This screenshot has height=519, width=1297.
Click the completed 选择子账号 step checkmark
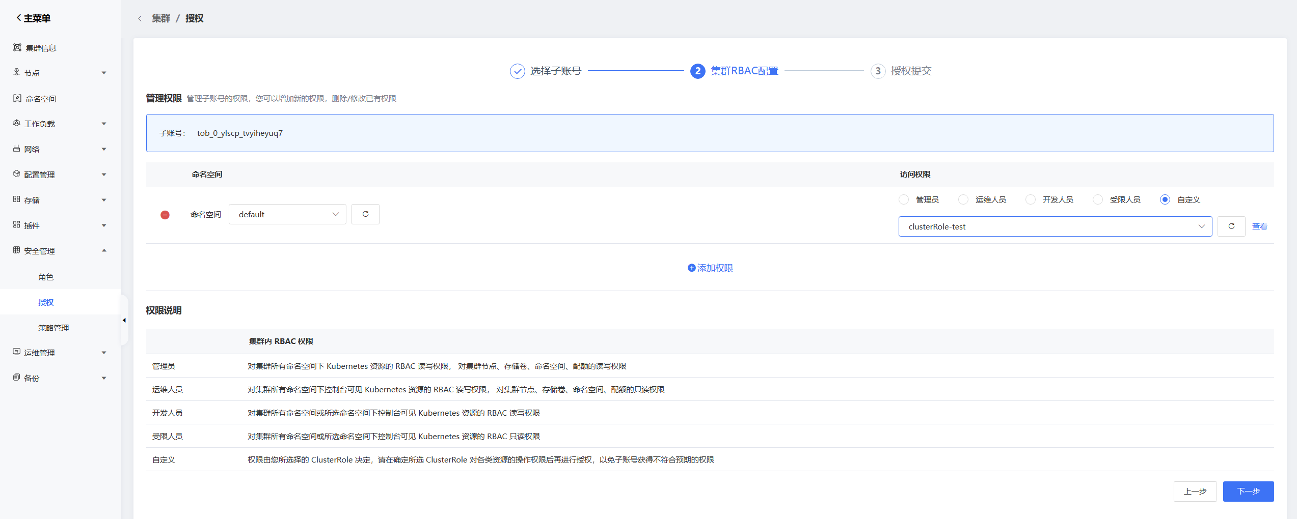coord(517,71)
